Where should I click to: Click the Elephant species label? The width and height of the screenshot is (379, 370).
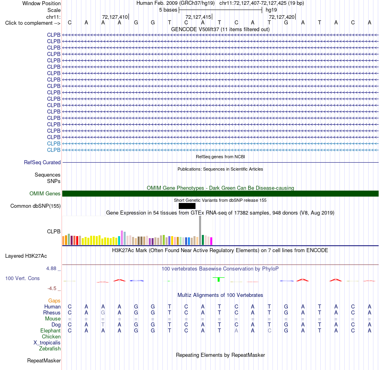50,330
